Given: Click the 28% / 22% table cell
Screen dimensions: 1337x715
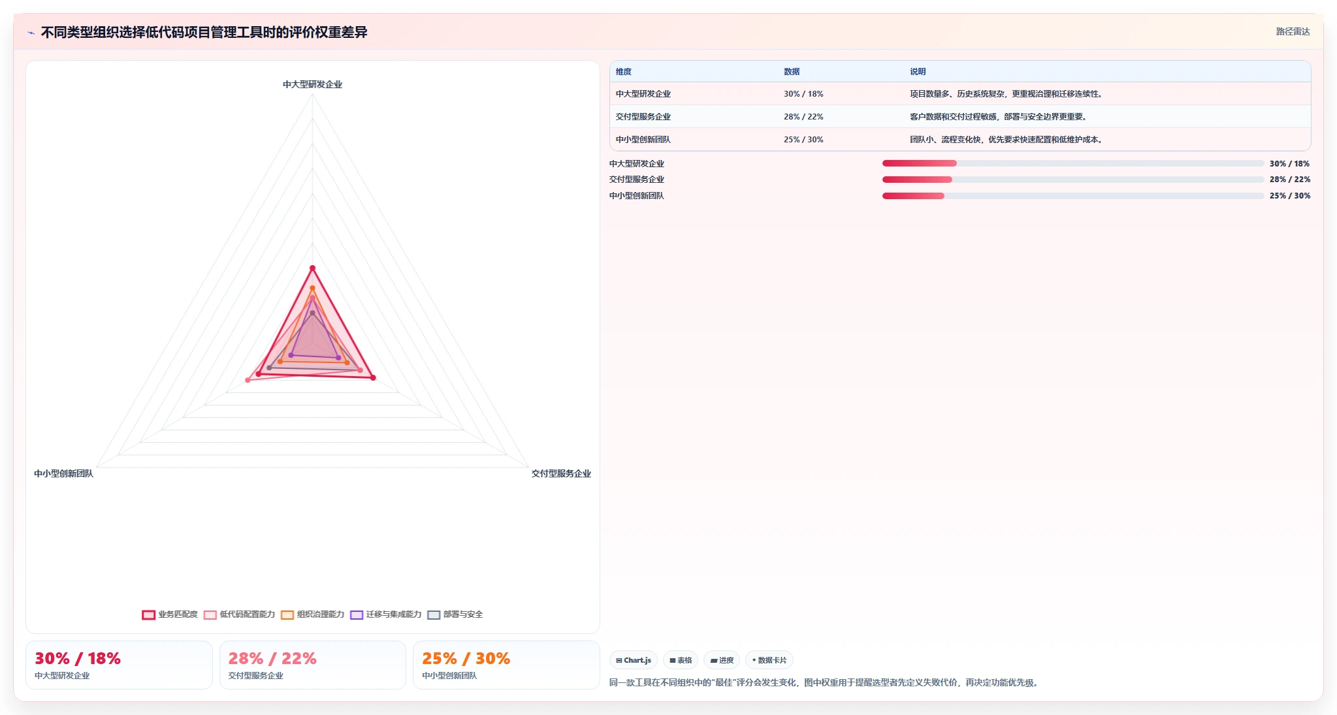Looking at the screenshot, I should (803, 117).
